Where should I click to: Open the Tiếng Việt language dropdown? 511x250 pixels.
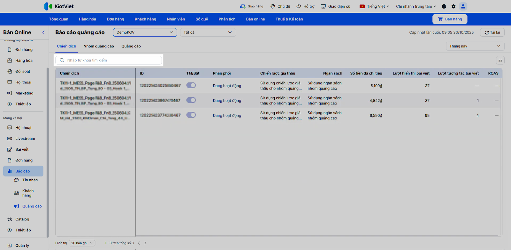[374, 6]
